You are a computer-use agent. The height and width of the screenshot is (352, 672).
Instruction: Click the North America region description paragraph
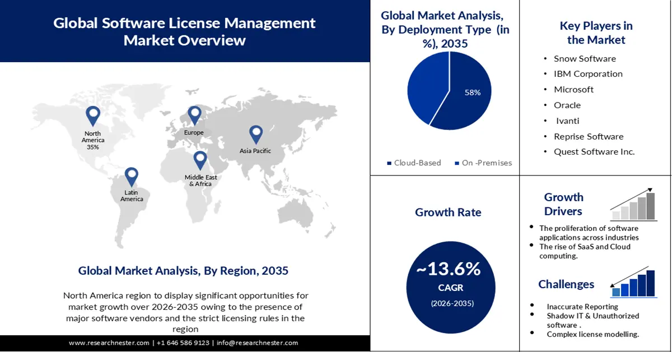(185, 312)
